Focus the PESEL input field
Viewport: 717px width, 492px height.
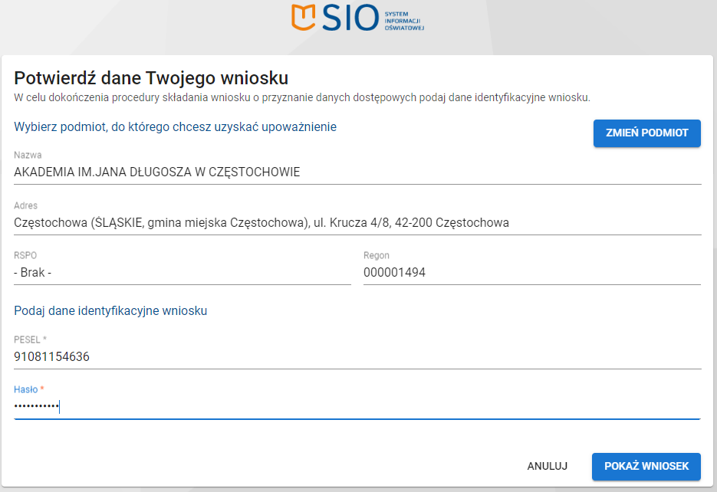(357, 356)
